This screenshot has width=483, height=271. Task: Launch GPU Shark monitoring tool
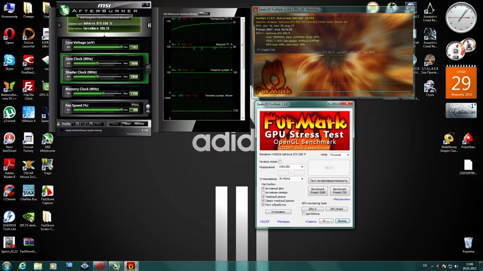(336, 209)
